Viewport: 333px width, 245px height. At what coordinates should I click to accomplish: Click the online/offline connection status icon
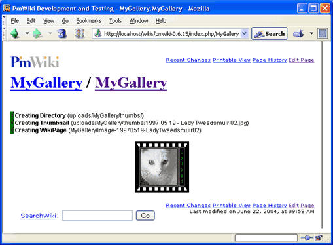(x=307, y=238)
